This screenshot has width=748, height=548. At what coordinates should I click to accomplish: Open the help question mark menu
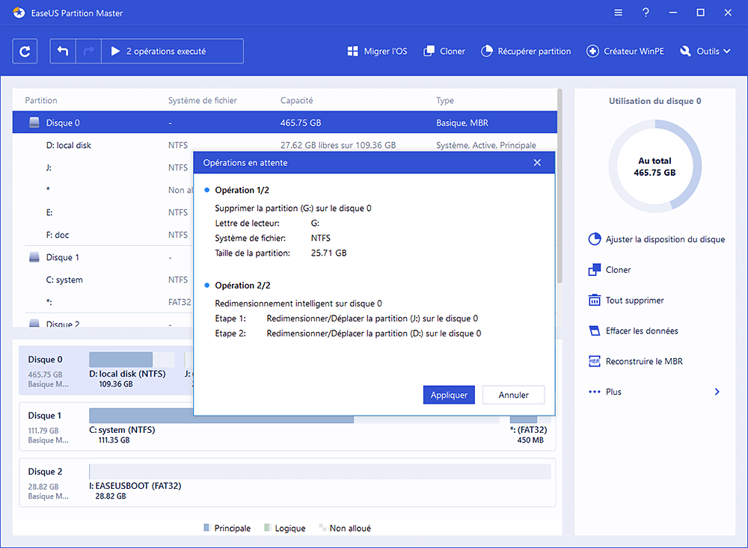(x=646, y=13)
